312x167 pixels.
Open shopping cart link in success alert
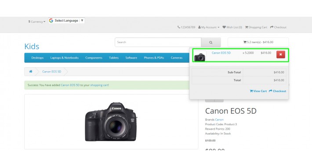(99, 85)
